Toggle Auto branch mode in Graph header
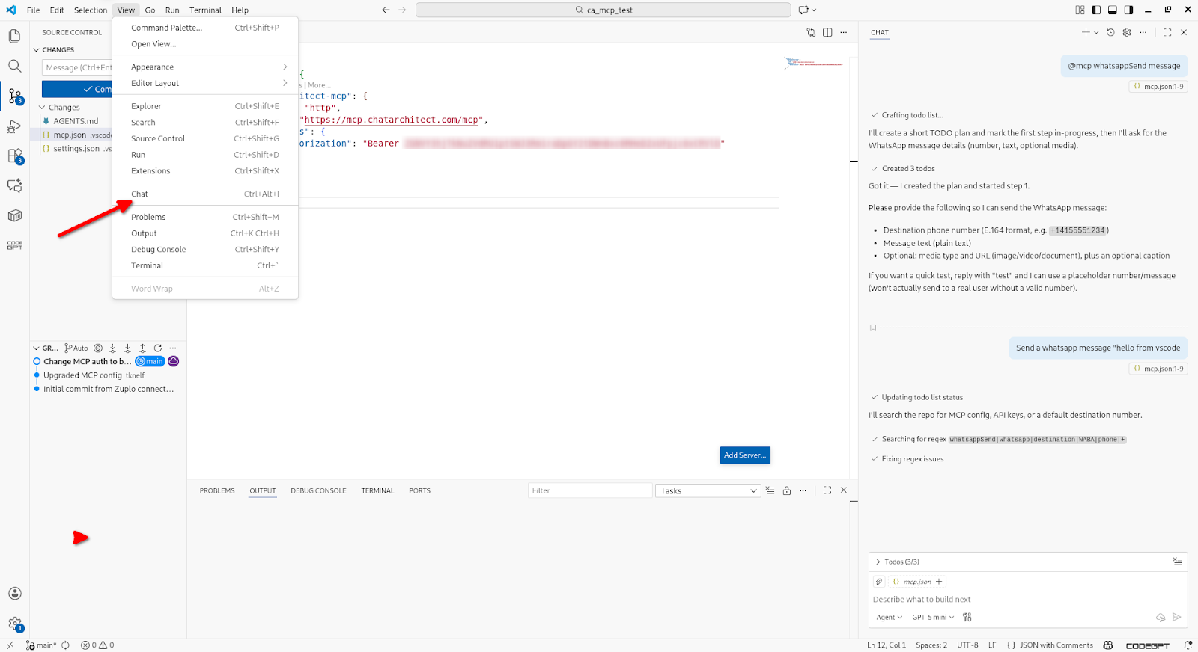This screenshot has width=1198, height=652. pos(76,348)
